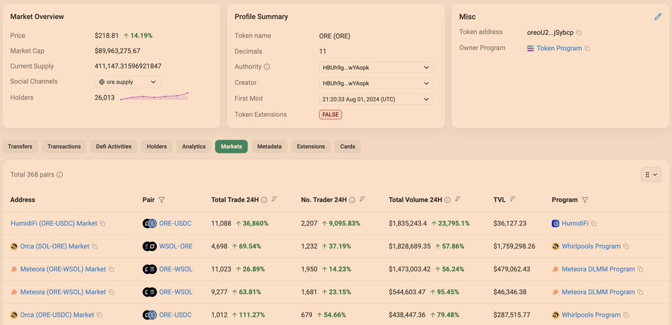Image resolution: width=672 pixels, height=325 pixels.
Task: Click the pencil edit icon in Misc
Action: pyautogui.click(x=658, y=17)
